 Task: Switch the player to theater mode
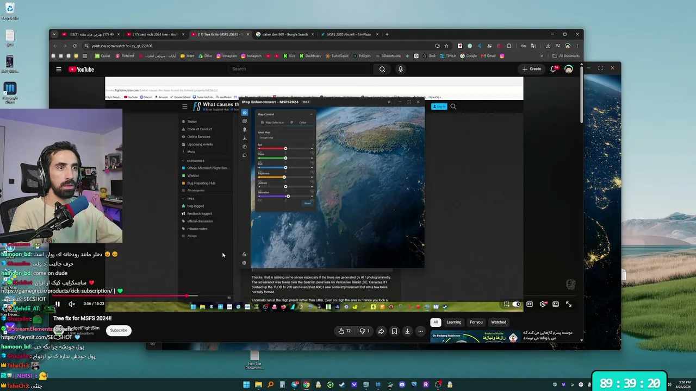(x=556, y=304)
